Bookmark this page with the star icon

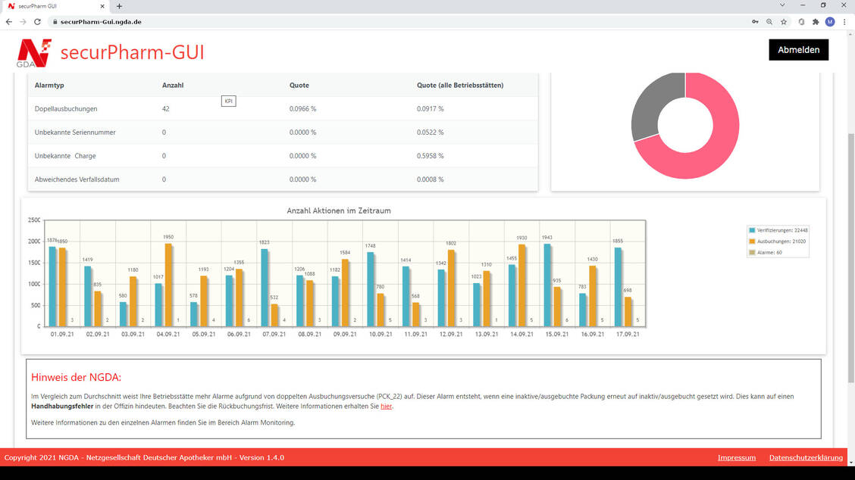tap(784, 22)
